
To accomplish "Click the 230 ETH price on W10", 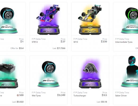I will (x=104, y=42).
